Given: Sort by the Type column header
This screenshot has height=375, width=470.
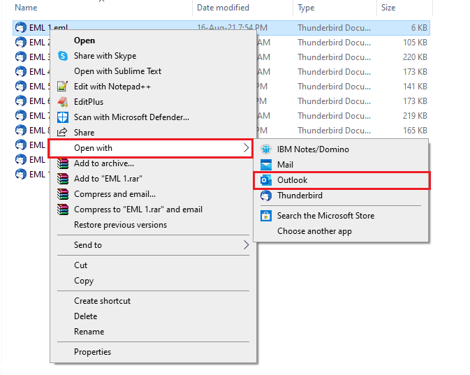Looking at the screenshot, I should [306, 8].
